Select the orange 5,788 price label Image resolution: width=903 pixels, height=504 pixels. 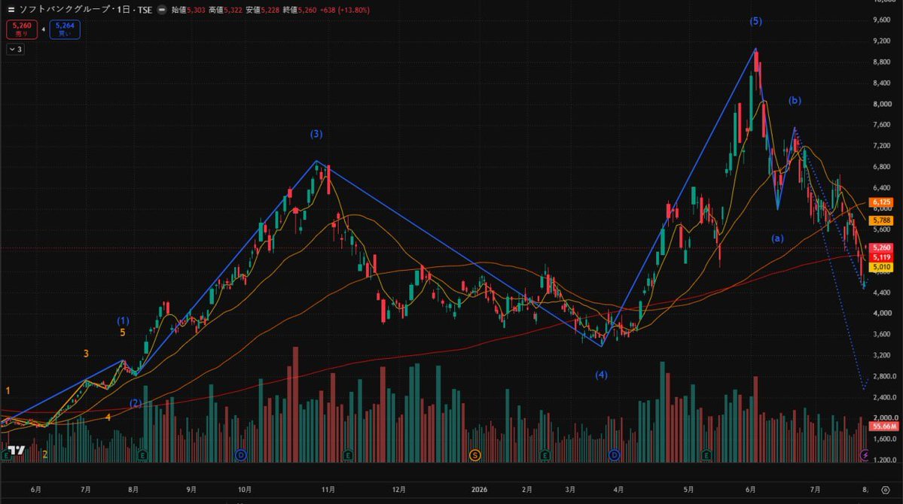(882, 220)
